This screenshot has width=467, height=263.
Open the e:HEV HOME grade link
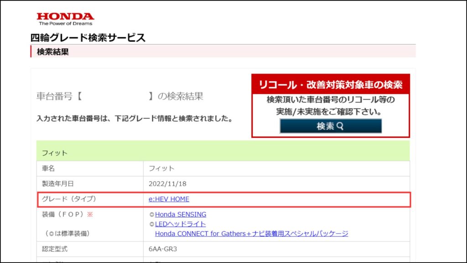pos(169,199)
